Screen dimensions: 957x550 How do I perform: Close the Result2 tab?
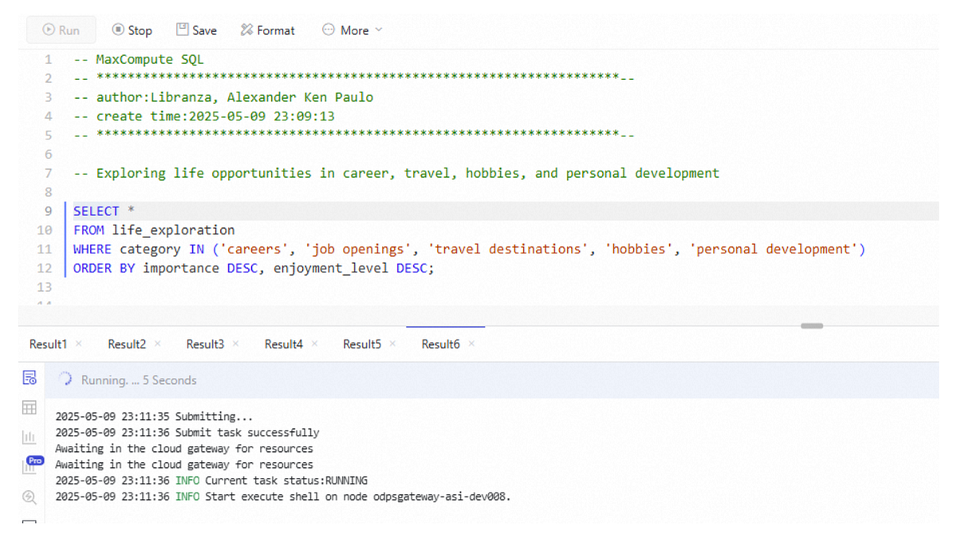coord(157,344)
